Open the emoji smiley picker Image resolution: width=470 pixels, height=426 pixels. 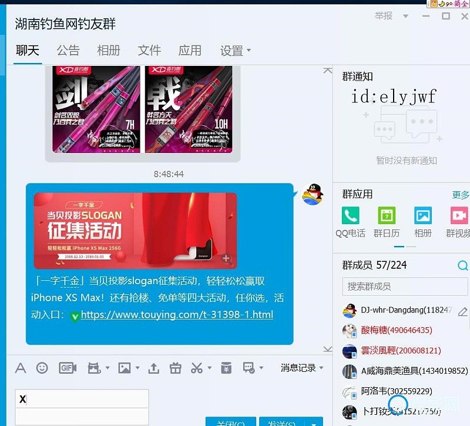pos(42,368)
